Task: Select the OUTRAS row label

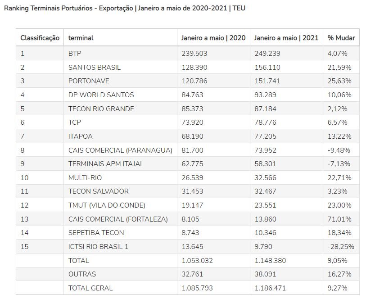Action: 82,274
